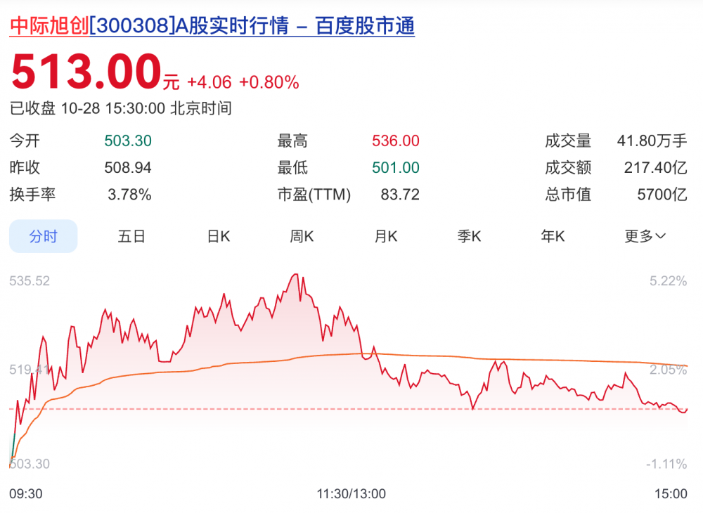This screenshot has width=703, height=513.
Task: Click the 总市值 value 5700亿
Action: pyautogui.click(x=662, y=195)
